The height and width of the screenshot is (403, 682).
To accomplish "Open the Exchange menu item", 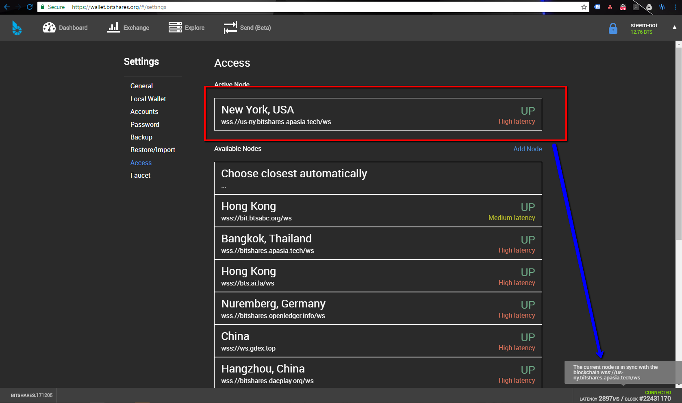I will pos(136,28).
